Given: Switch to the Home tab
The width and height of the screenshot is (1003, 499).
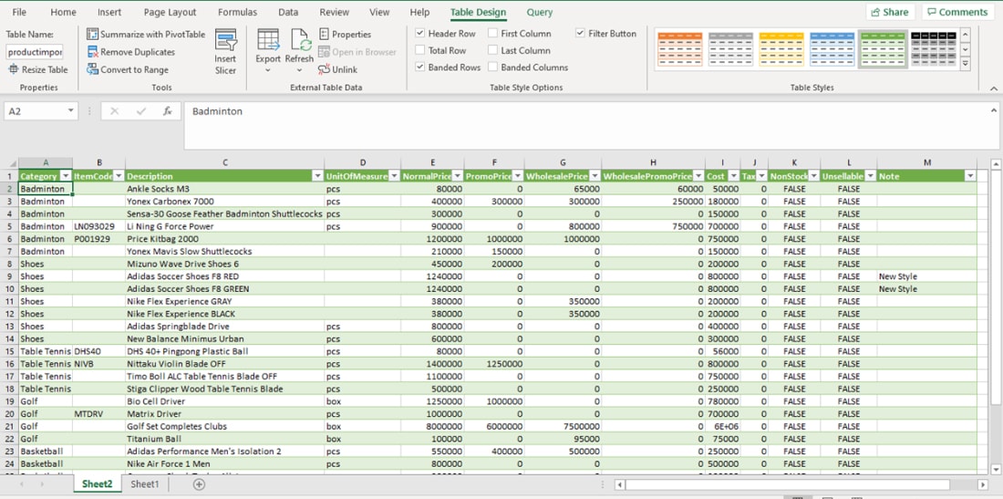Looking at the screenshot, I should pos(63,12).
